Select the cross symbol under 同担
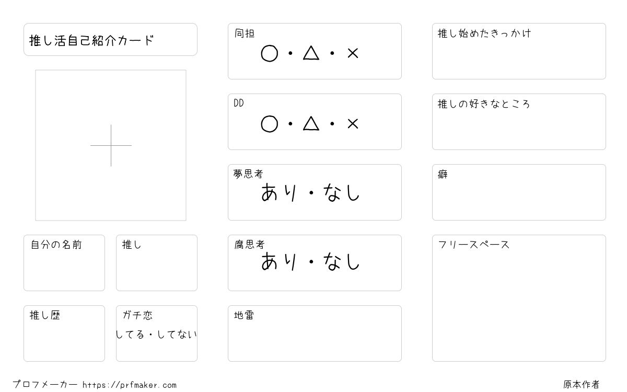The image size is (627, 392). tap(353, 53)
